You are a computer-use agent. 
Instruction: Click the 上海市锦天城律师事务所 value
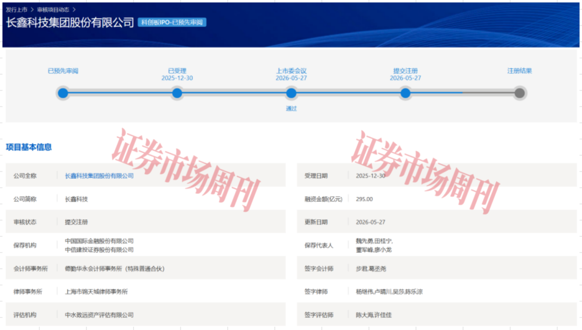point(96,292)
